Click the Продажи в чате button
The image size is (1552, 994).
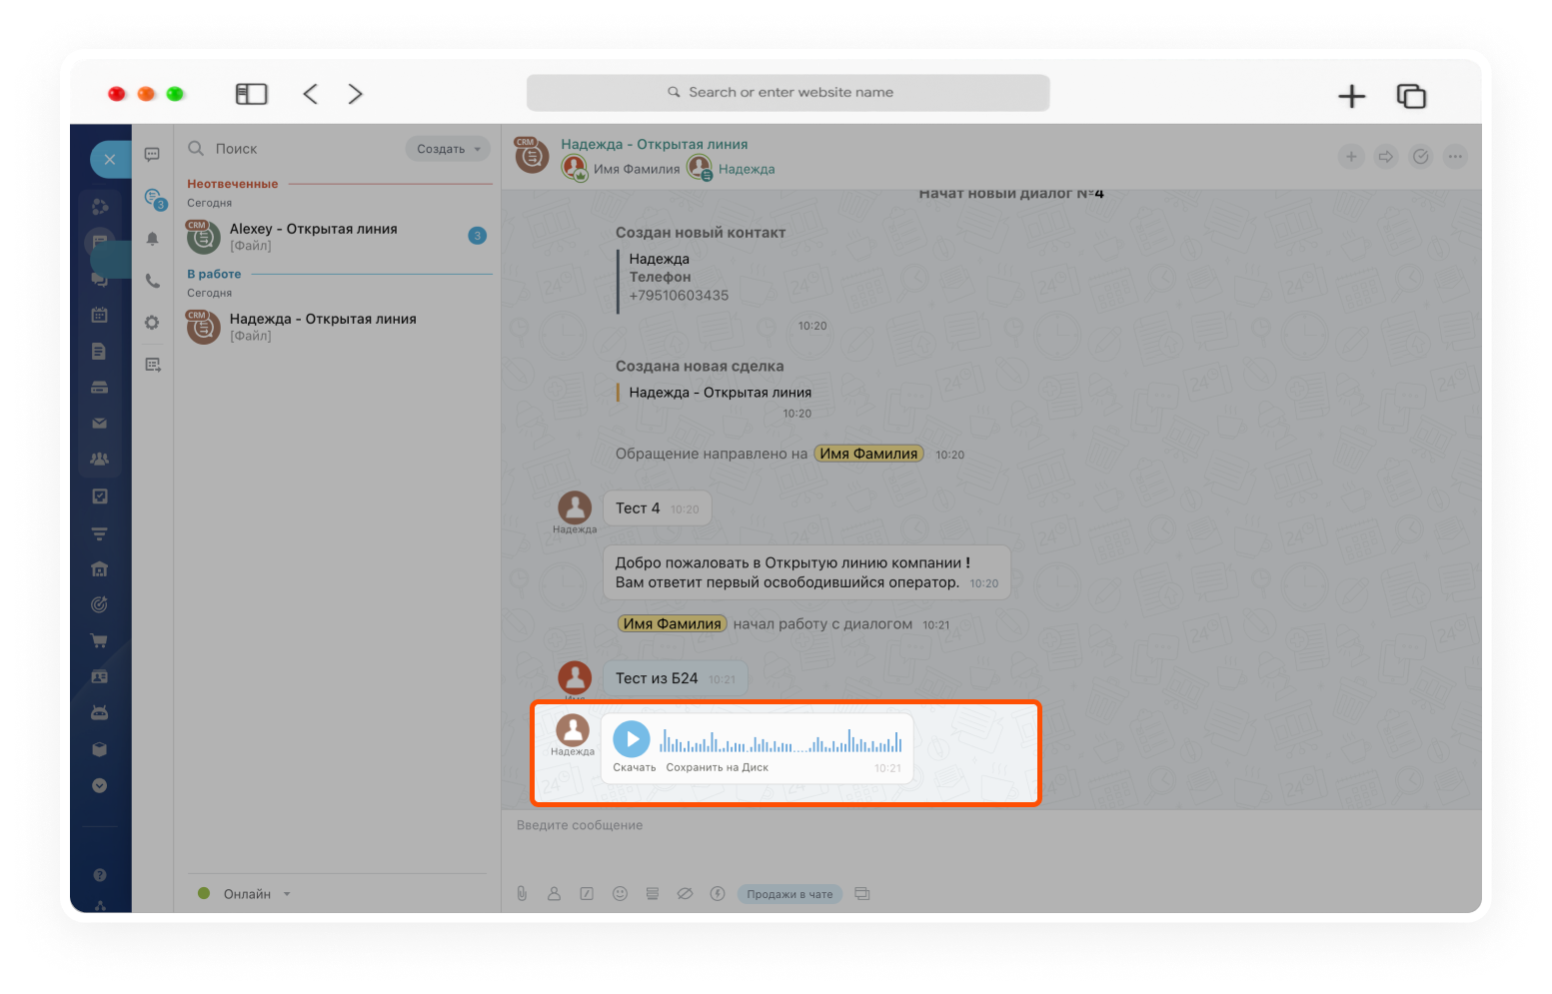[789, 894]
